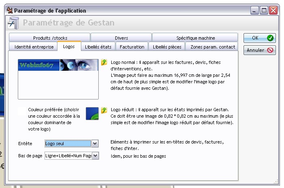
Task: Click the browse icon beside the normal logo
Action: (x=104, y=62)
